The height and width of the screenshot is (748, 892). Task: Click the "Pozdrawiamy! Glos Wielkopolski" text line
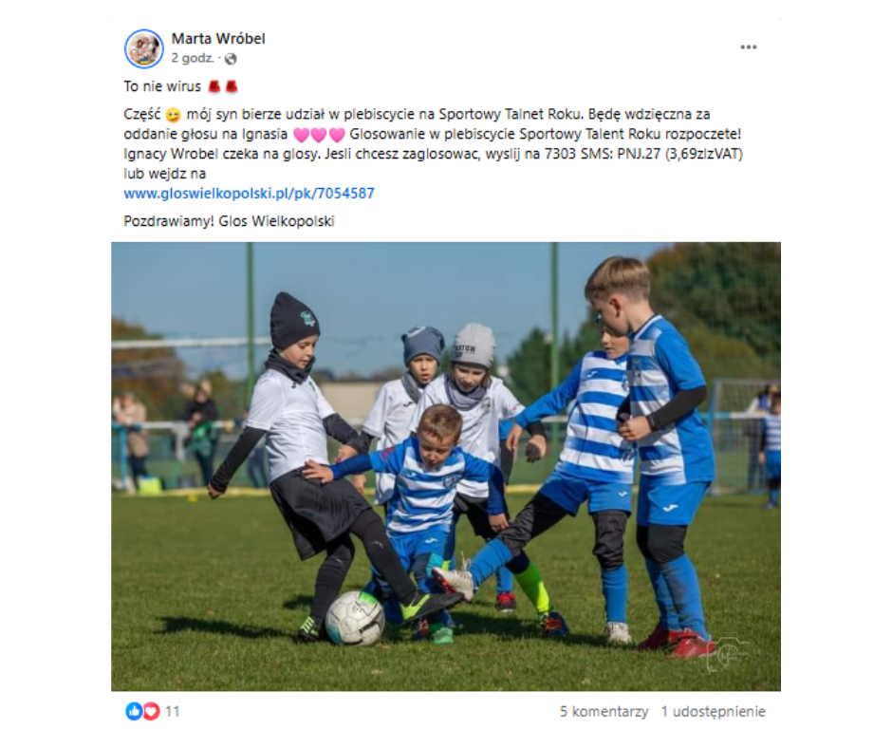click(x=229, y=221)
